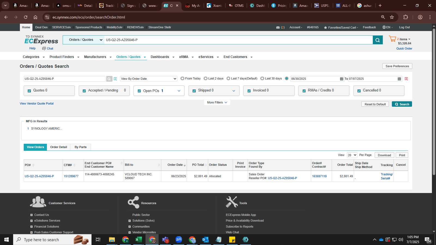Select the Last 30 days radio button
Image resolution: width=436 pixels, height=245 pixels.
coord(262,78)
